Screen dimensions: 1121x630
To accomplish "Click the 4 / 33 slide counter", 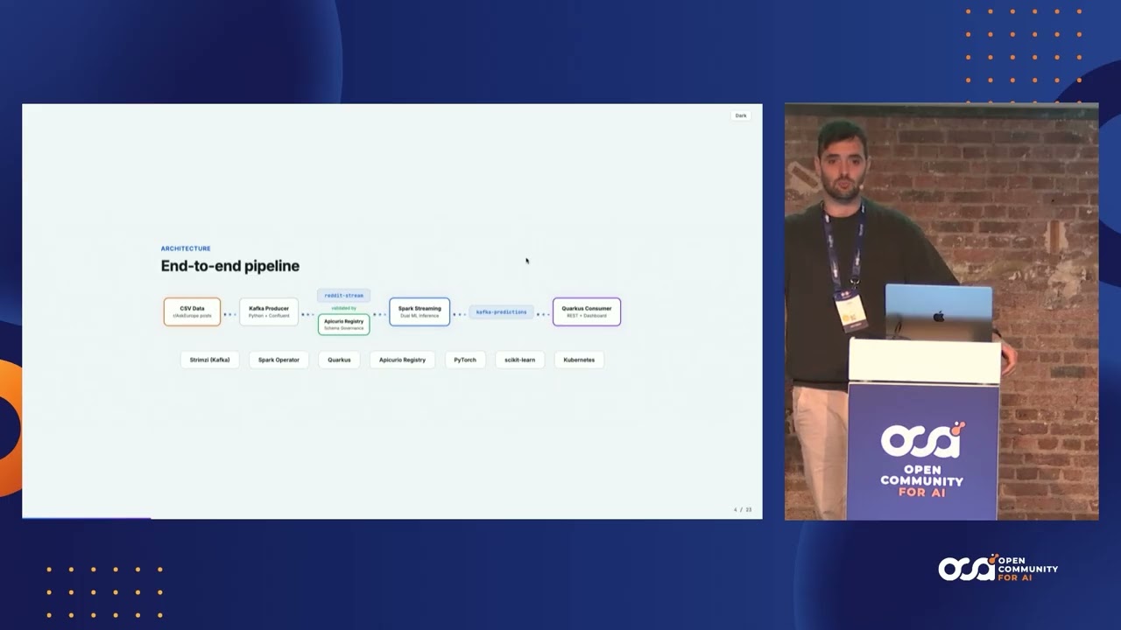I will tap(743, 509).
